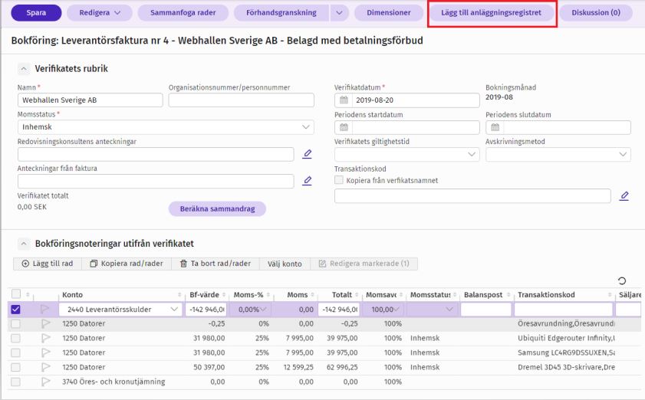Open Avskrivningsmetod dropdown
The width and height of the screenshot is (645, 400).
tap(558, 154)
